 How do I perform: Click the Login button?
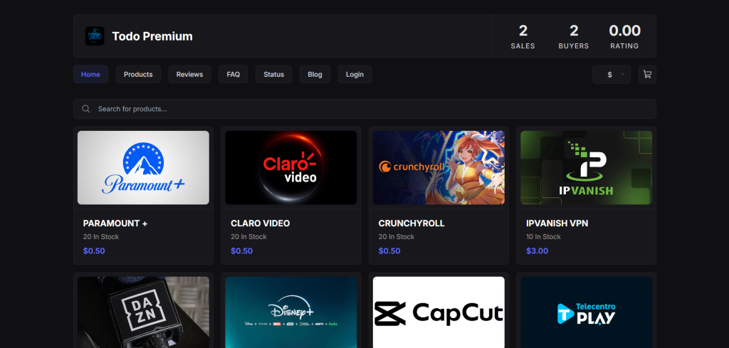[x=355, y=74]
